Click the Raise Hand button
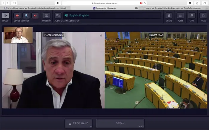 point(78,123)
